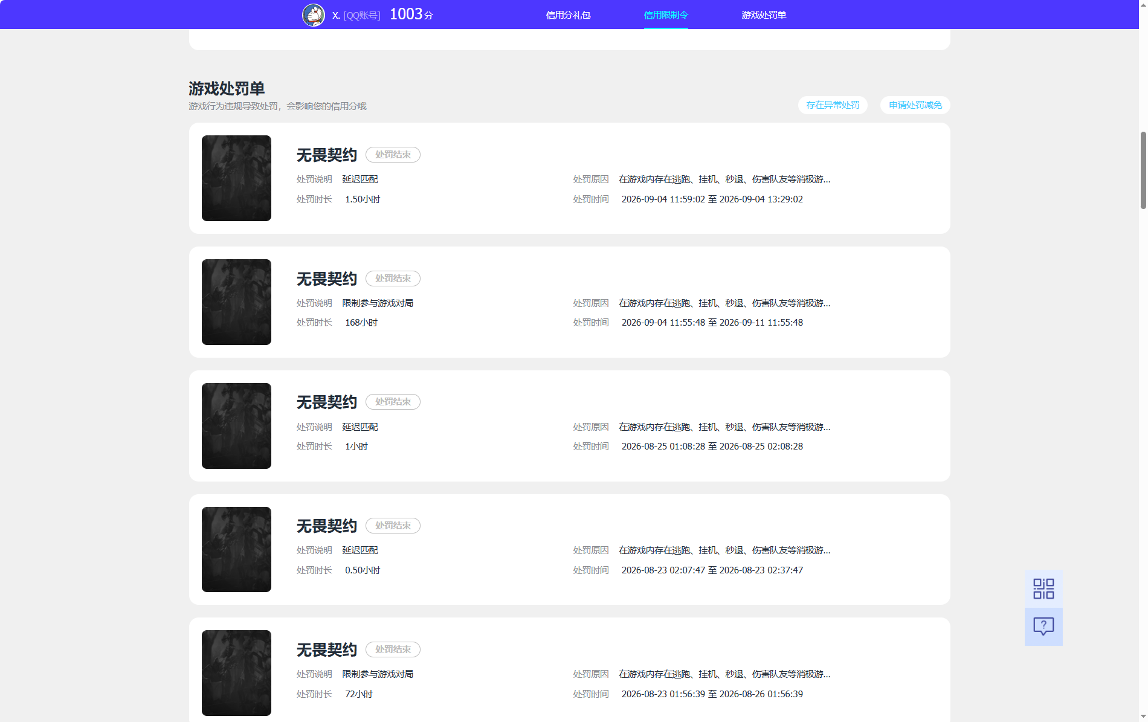Switch to the 信用限制令 tab
The image size is (1148, 722).
pyautogui.click(x=666, y=15)
